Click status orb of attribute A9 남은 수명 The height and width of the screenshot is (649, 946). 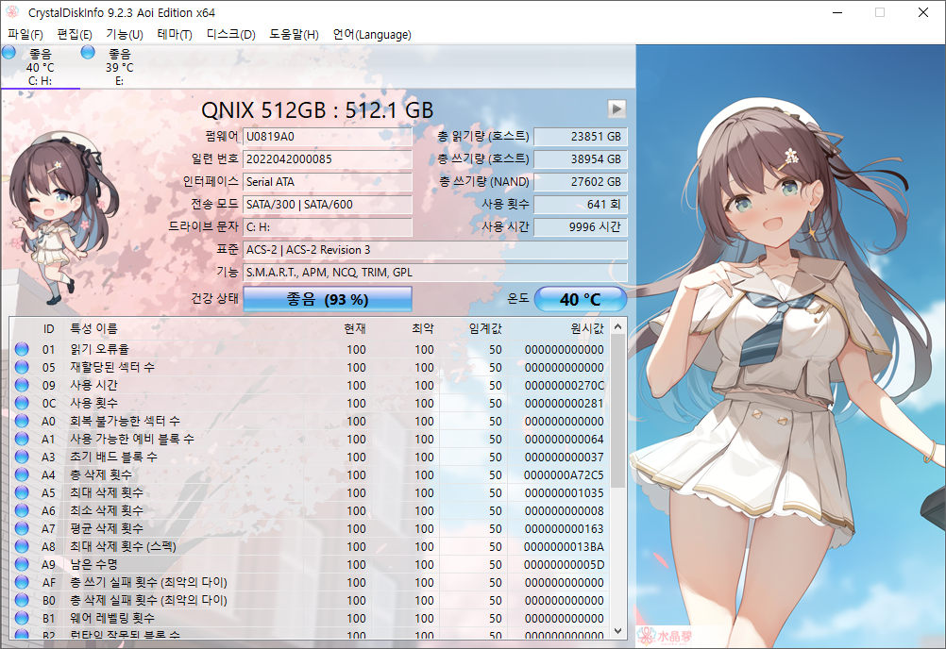click(22, 564)
